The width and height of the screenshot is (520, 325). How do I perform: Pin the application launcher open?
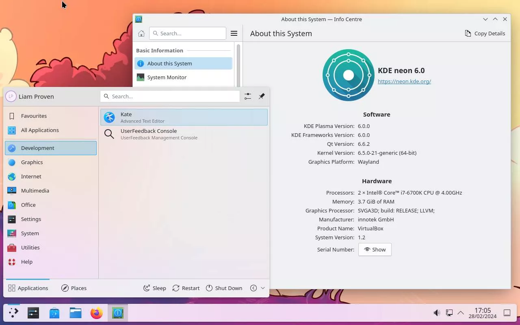[x=262, y=96]
